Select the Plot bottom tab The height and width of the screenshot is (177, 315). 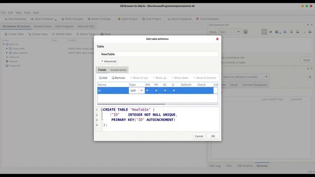click(229, 166)
